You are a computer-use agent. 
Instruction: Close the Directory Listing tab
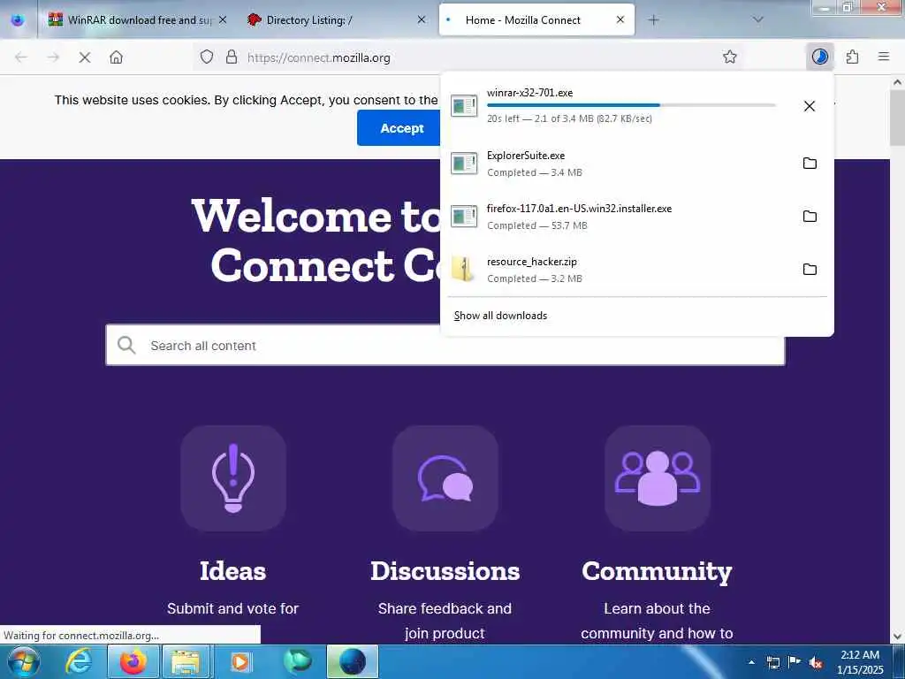click(x=422, y=20)
